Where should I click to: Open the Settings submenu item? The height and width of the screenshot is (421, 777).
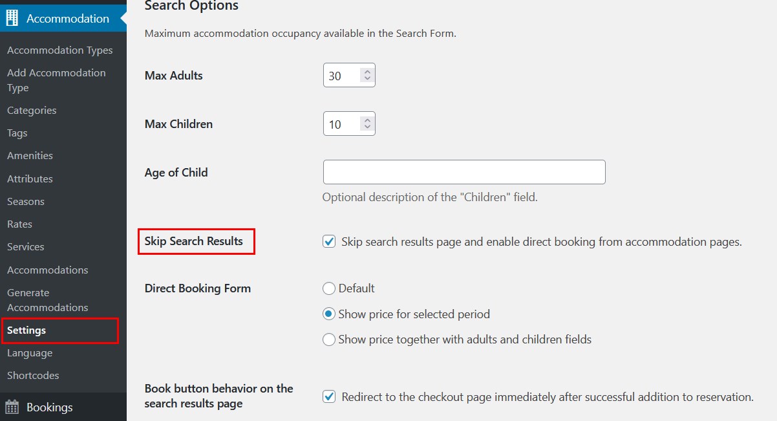click(x=27, y=330)
